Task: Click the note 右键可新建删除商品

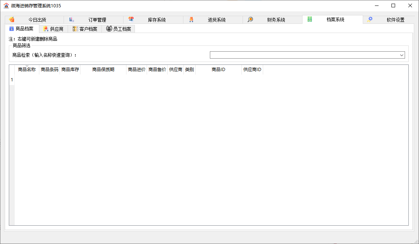Action: 33,39
